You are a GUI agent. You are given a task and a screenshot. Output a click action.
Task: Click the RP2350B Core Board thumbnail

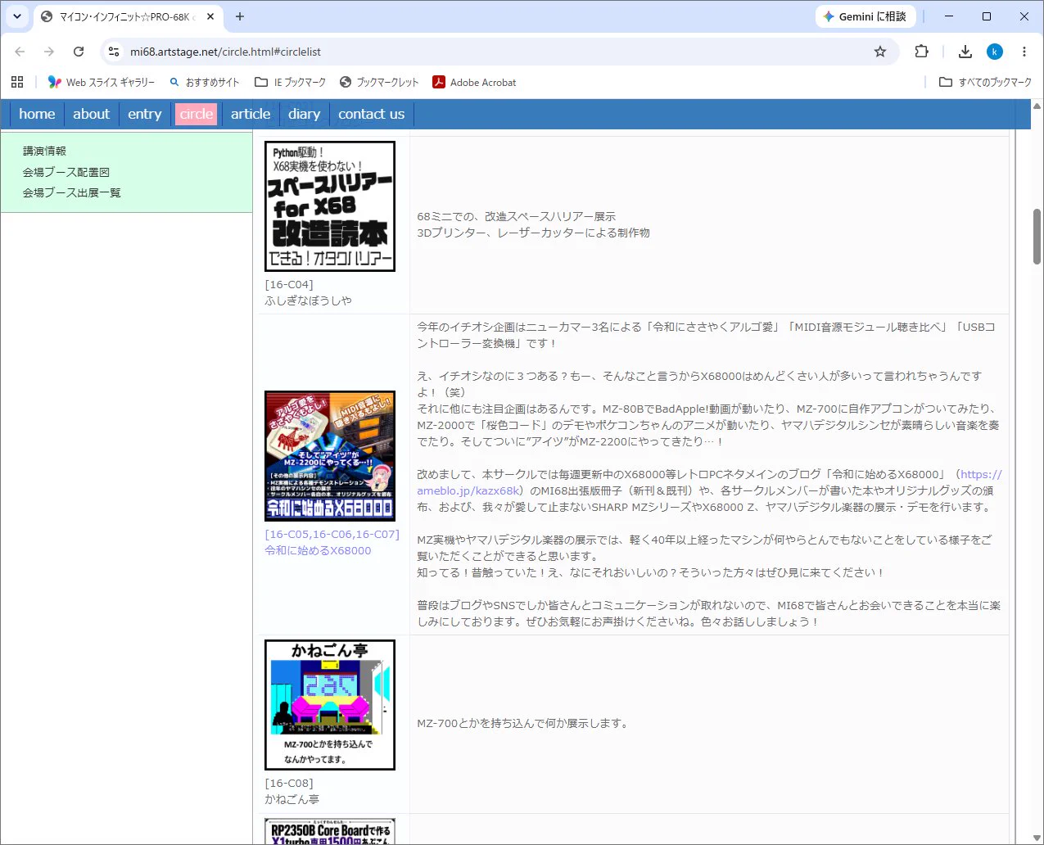(330, 831)
